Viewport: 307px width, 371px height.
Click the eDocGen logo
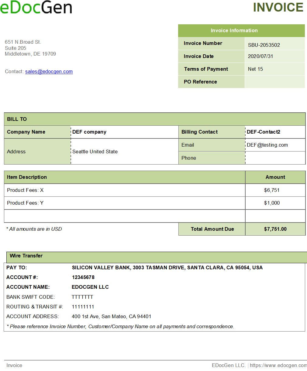coord(36,8)
